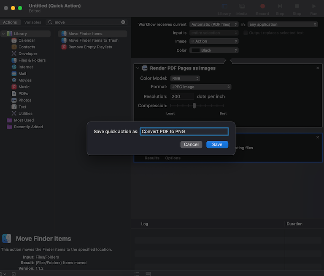This screenshot has width=324, height=276.
Task: Toggle 'Output replaces selected text' checkbox
Action: coord(246,33)
